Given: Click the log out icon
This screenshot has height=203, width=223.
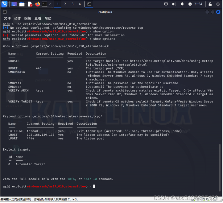Looking at the screenshot, I should pos(218,4).
